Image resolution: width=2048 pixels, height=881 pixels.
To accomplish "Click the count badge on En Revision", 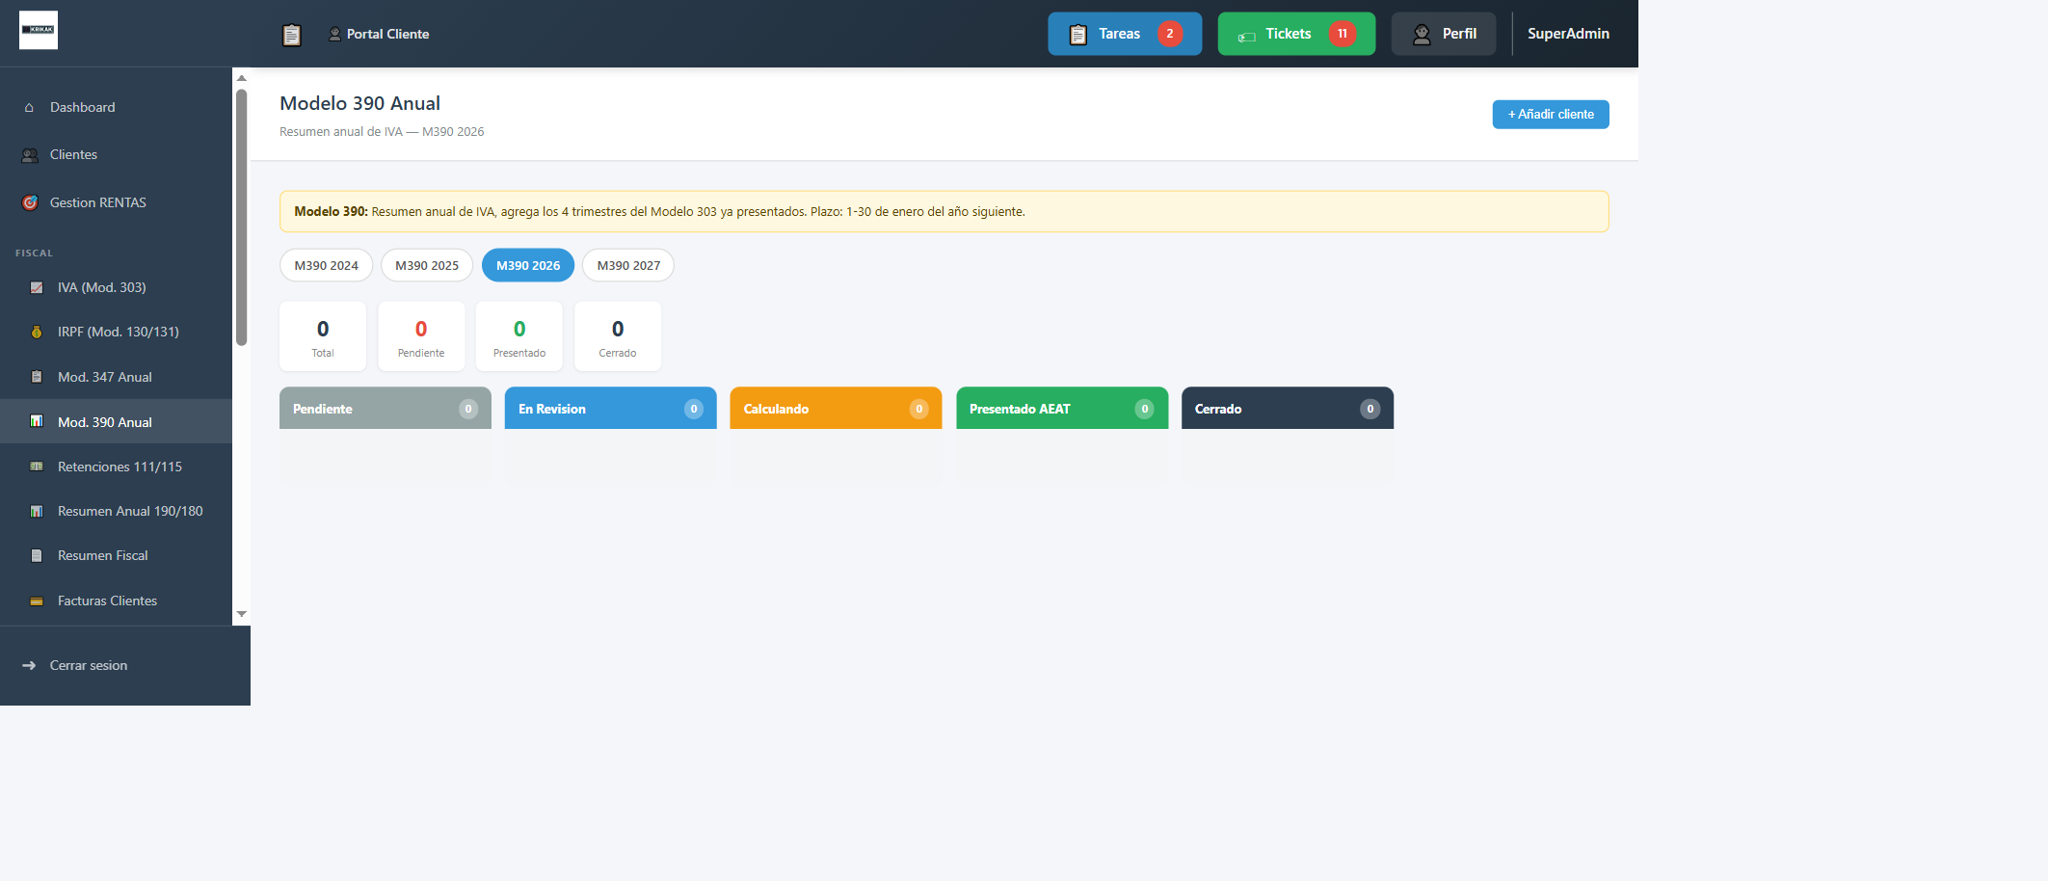I will pos(694,409).
